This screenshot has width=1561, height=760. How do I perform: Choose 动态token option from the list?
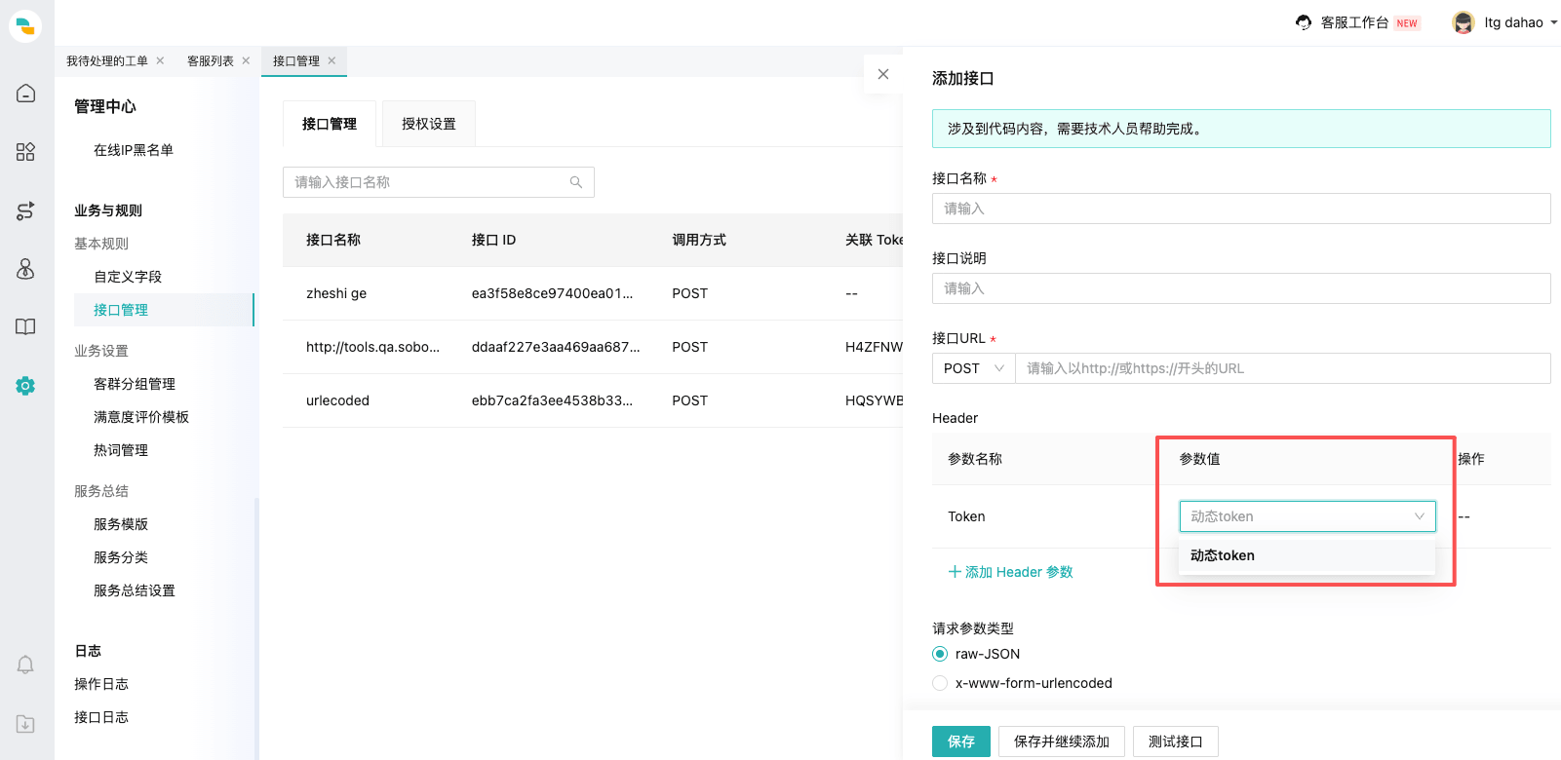point(1223,555)
